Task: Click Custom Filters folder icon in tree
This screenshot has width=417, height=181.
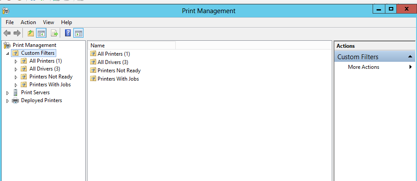Action: [x=16, y=53]
